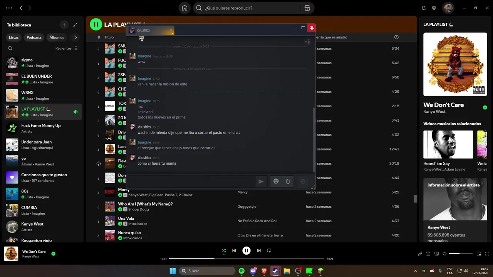Image resolution: width=493 pixels, height=277 pixels.
Task: Select track Nunca quise in playlist
Action: tap(251, 235)
